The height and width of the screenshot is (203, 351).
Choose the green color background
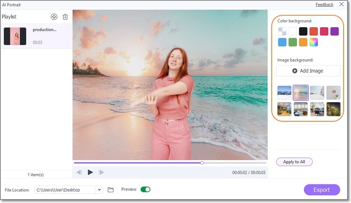tap(293, 42)
